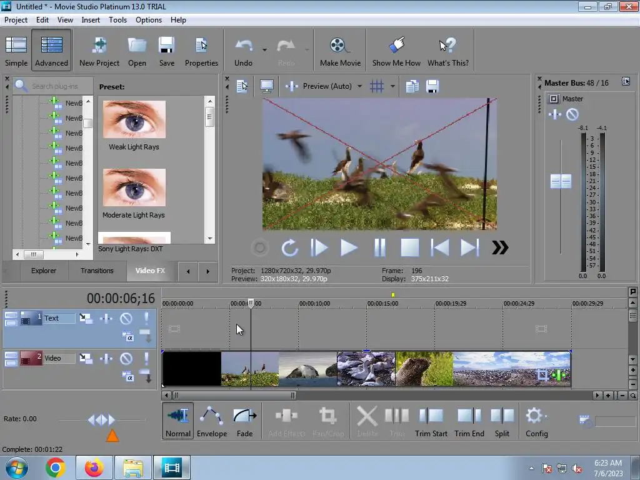
Task: Select the Weak Light Rays preset thumbnail
Action: coord(134,120)
